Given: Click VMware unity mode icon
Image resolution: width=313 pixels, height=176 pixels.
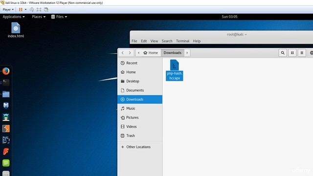Looking at the screenshot, I should 46,10.
